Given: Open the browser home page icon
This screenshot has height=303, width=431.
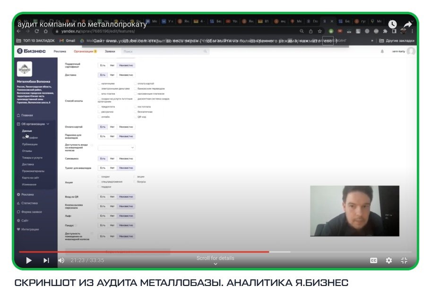Looking at the screenshot, I should (46, 31).
